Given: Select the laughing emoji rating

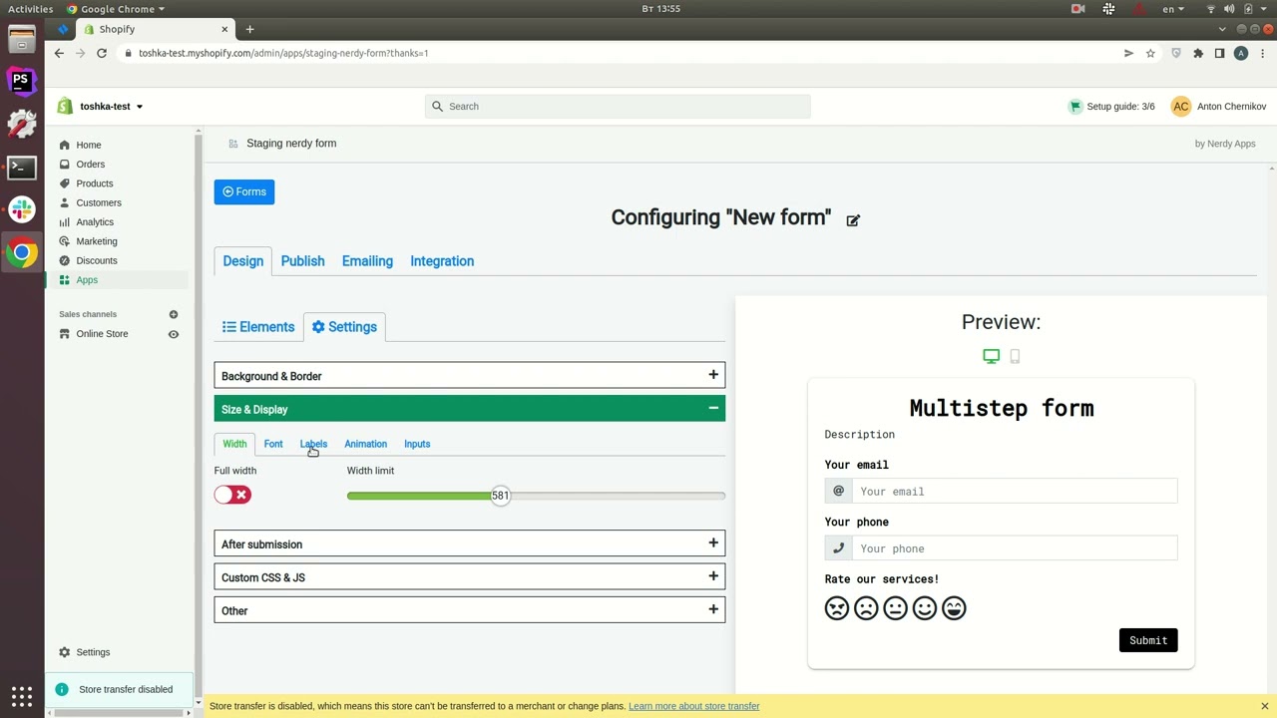Looking at the screenshot, I should [x=954, y=608].
